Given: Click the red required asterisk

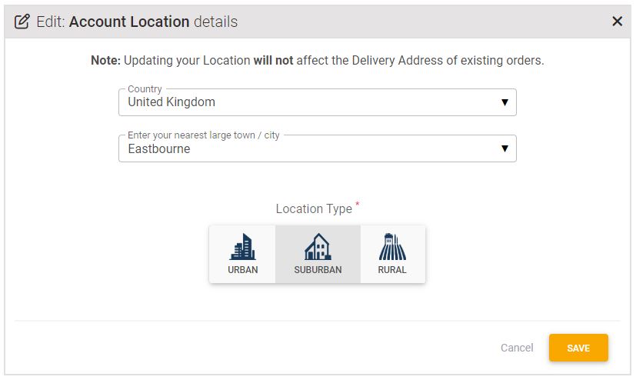Looking at the screenshot, I should click(x=358, y=203).
